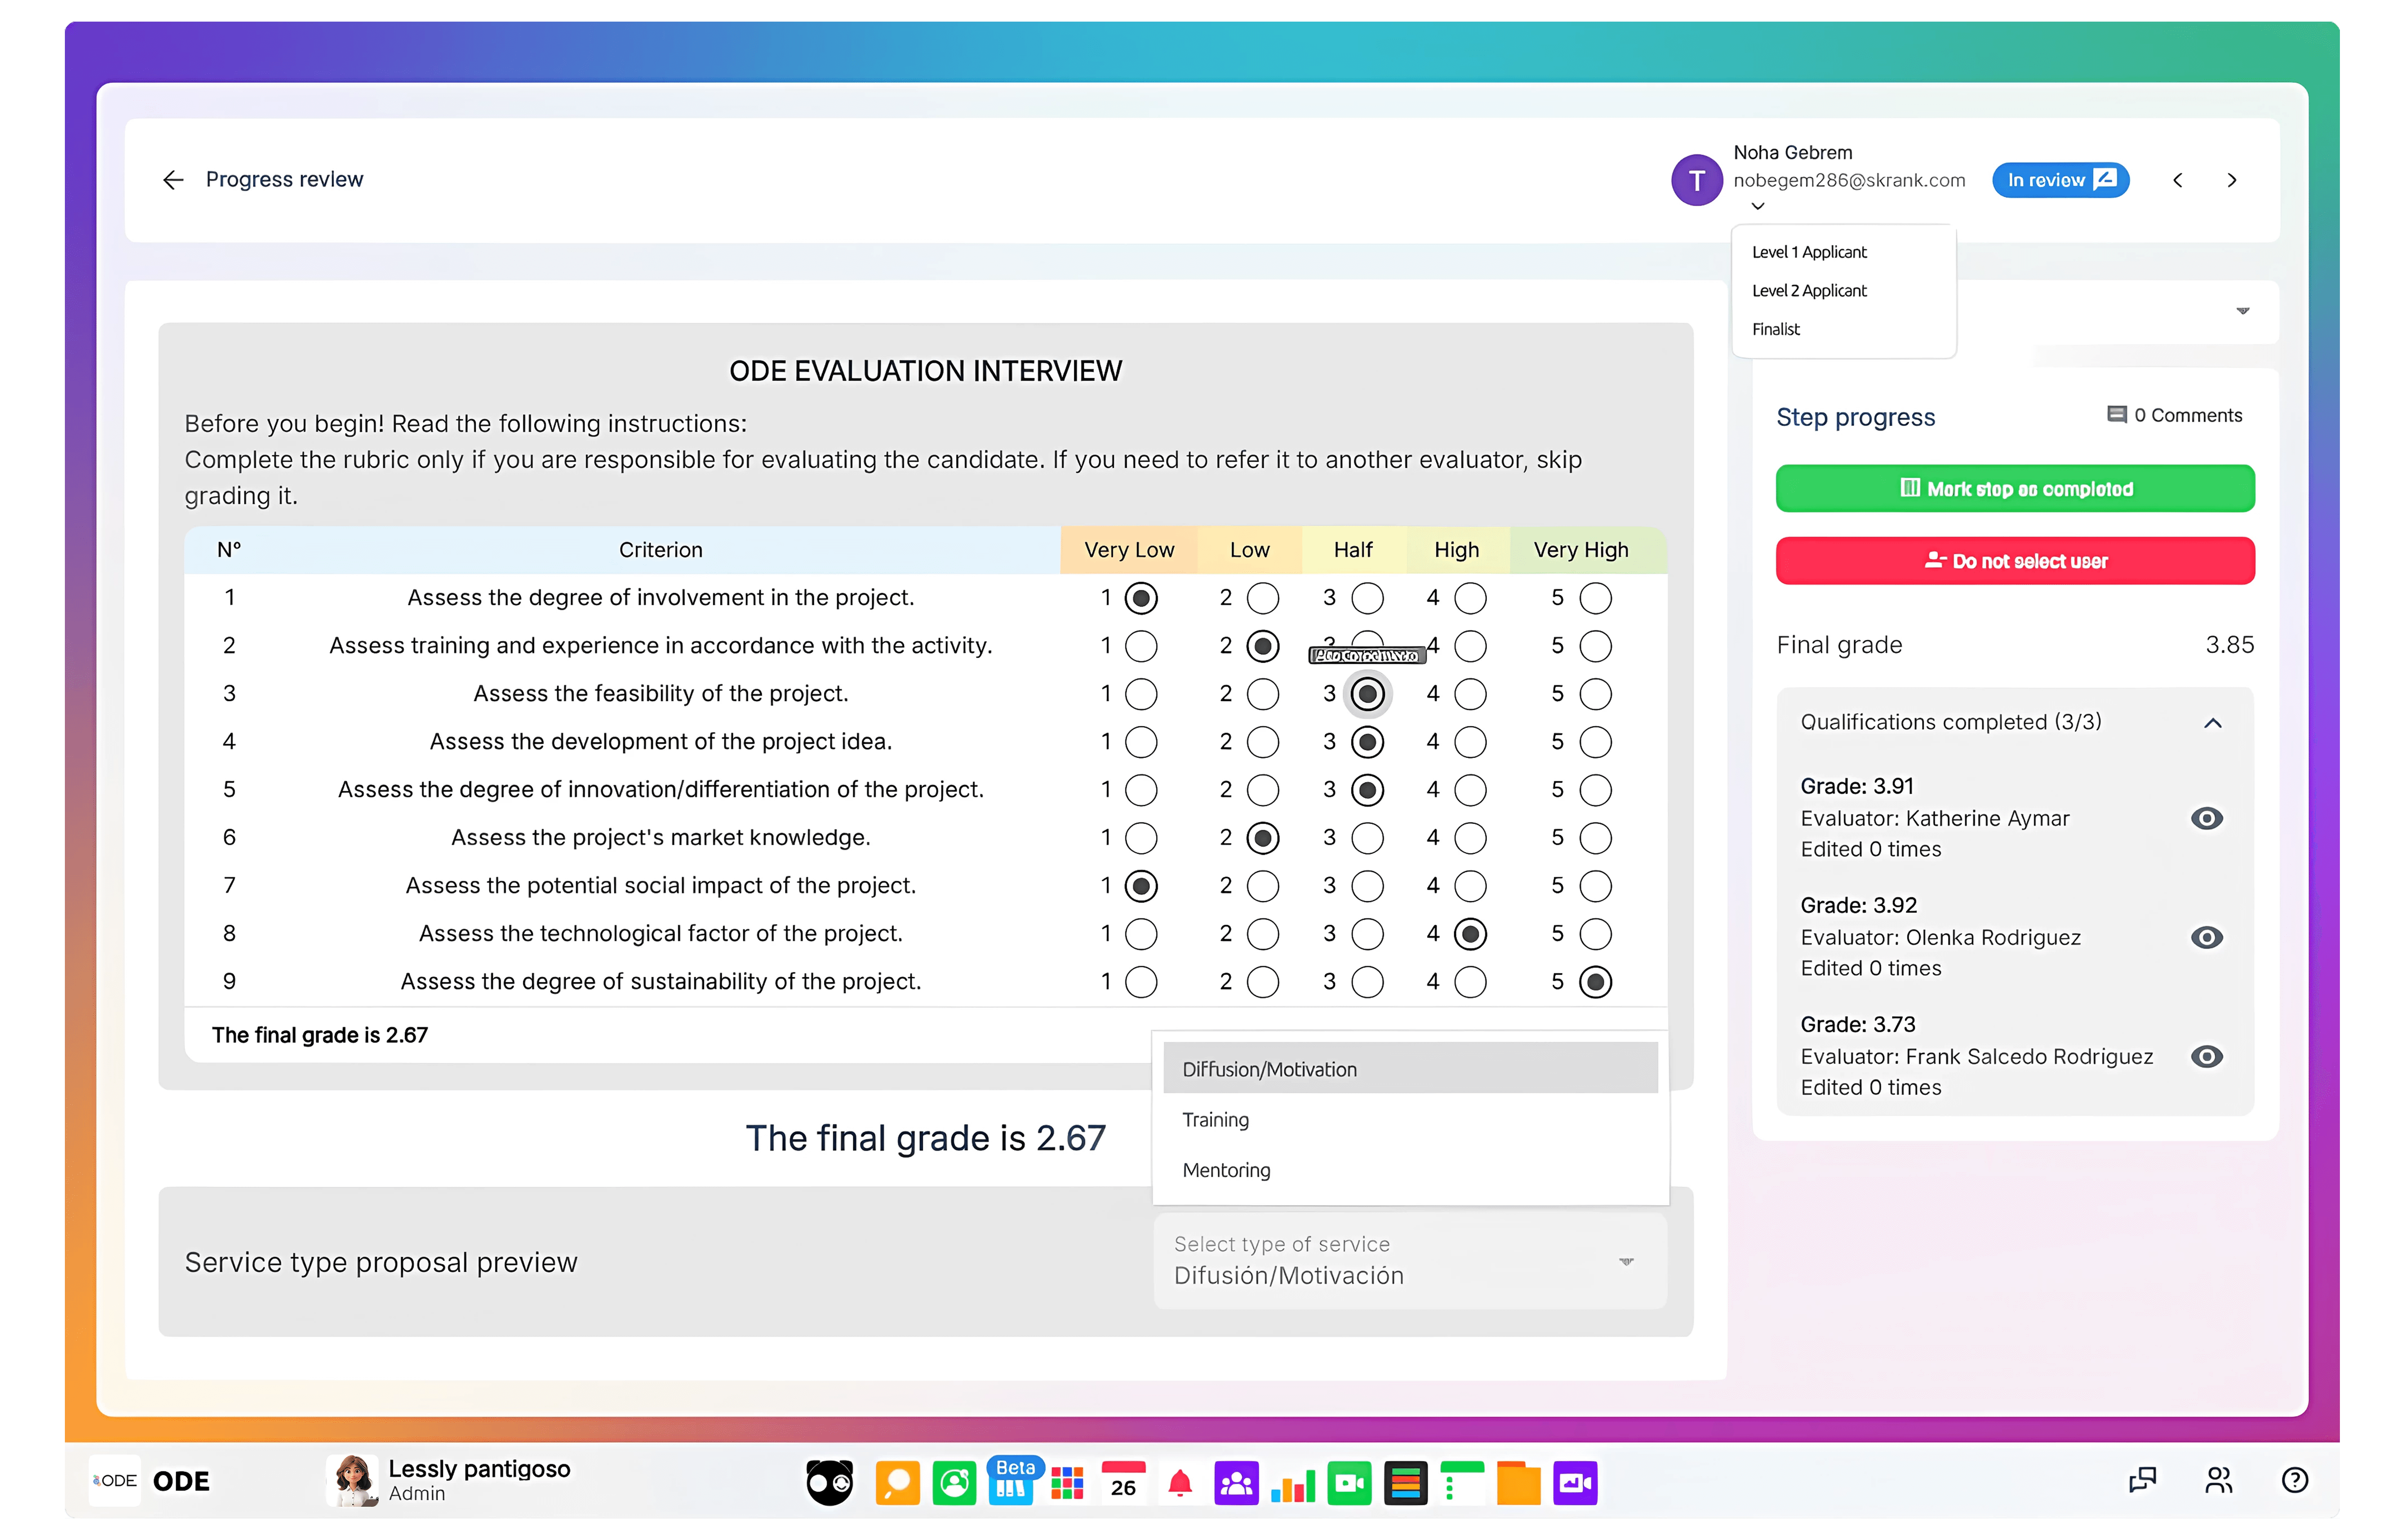
Task: Open the calendar icon showing 26
Action: coord(1124,1482)
